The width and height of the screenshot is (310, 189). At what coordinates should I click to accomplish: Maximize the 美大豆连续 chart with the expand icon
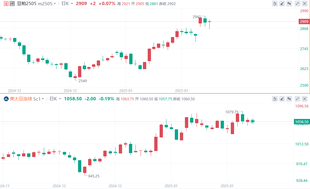click(297, 99)
